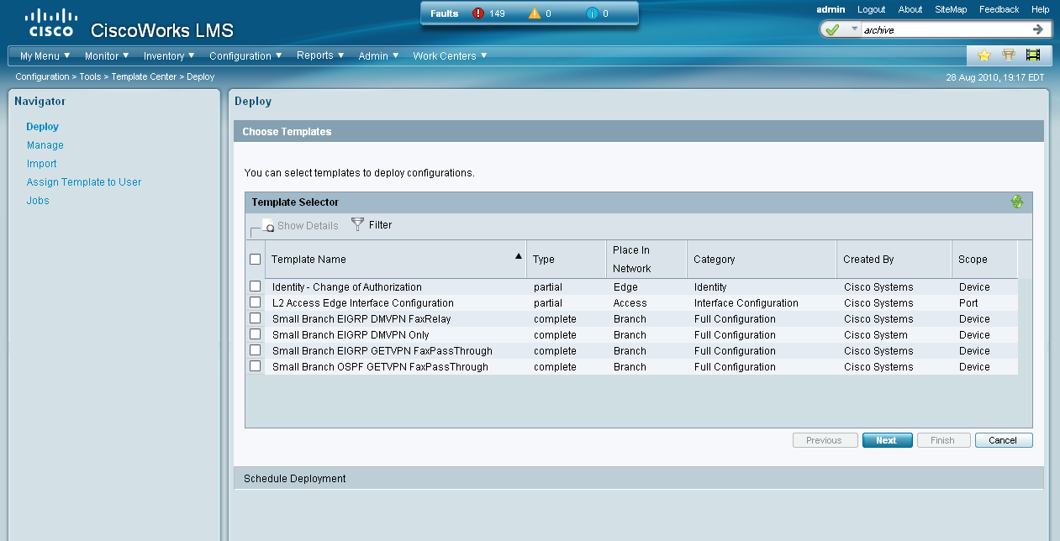Sort by Place In Network column
1060x541 pixels.
click(646, 260)
